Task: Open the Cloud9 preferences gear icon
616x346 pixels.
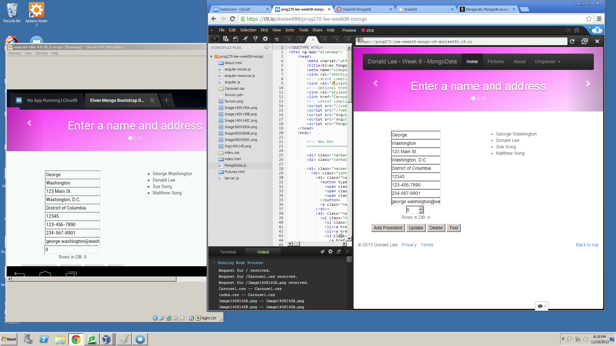Action: [265, 39]
